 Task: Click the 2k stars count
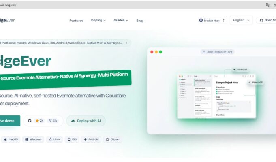(x=40, y=121)
